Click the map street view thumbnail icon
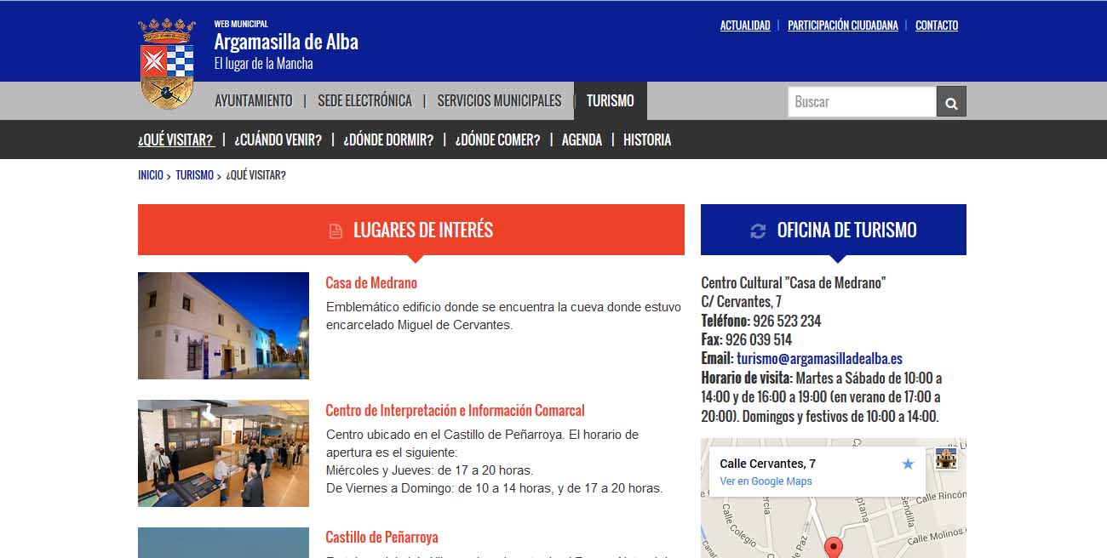Screen dimensions: 1107x558 (x=945, y=458)
